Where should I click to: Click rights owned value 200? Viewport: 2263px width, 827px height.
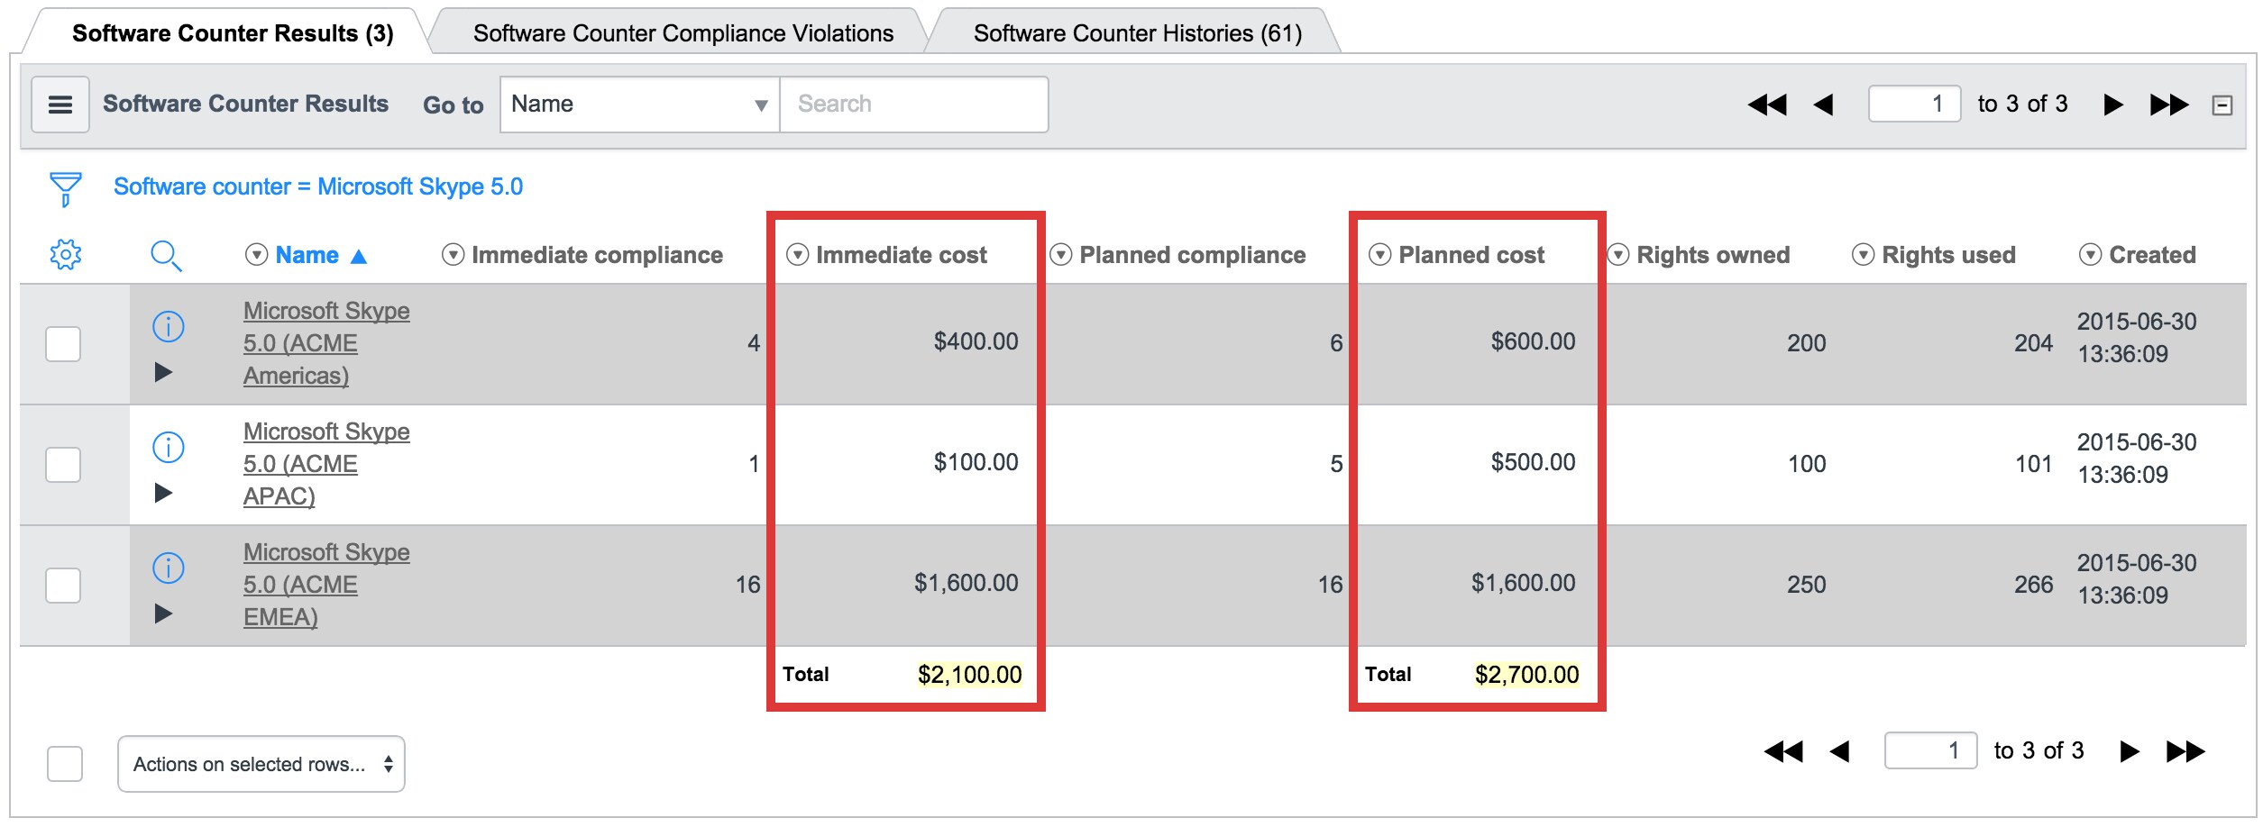[x=1806, y=343]
